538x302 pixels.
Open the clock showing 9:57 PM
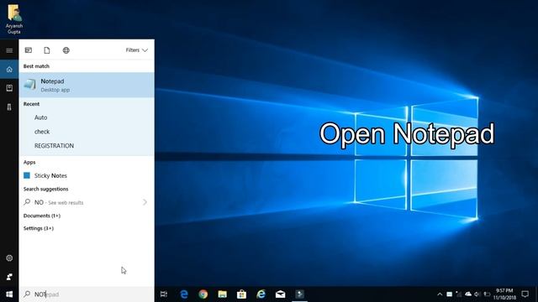point(504,294)
